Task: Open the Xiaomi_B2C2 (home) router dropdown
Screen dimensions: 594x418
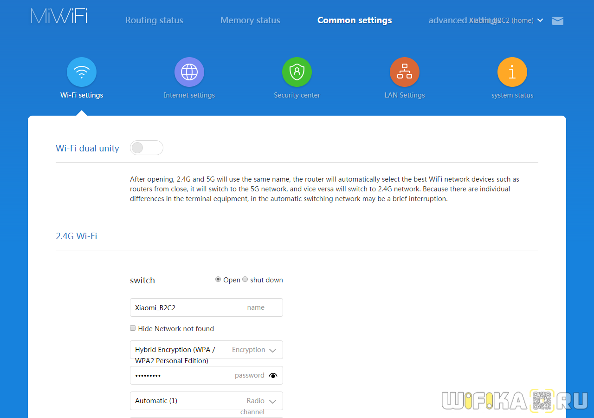Action: pyautogui.click(x=507, y=20)
